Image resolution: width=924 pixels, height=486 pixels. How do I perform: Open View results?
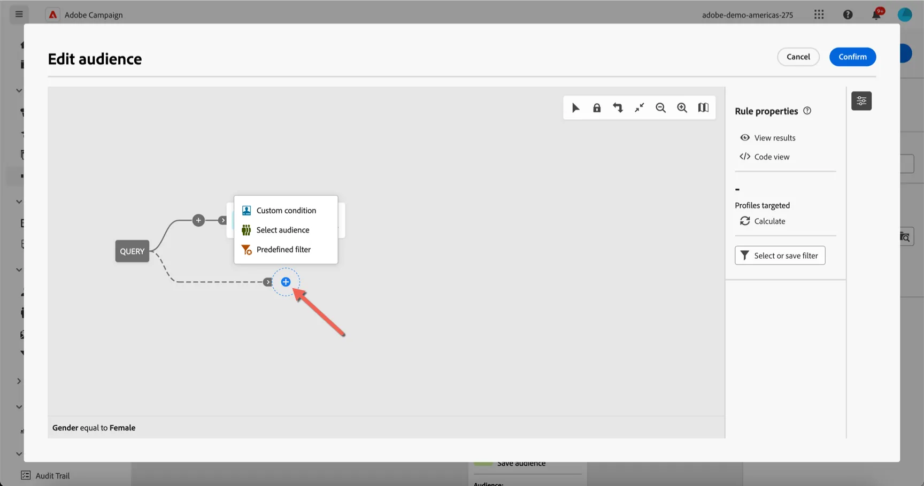click(x=768, y=138)
